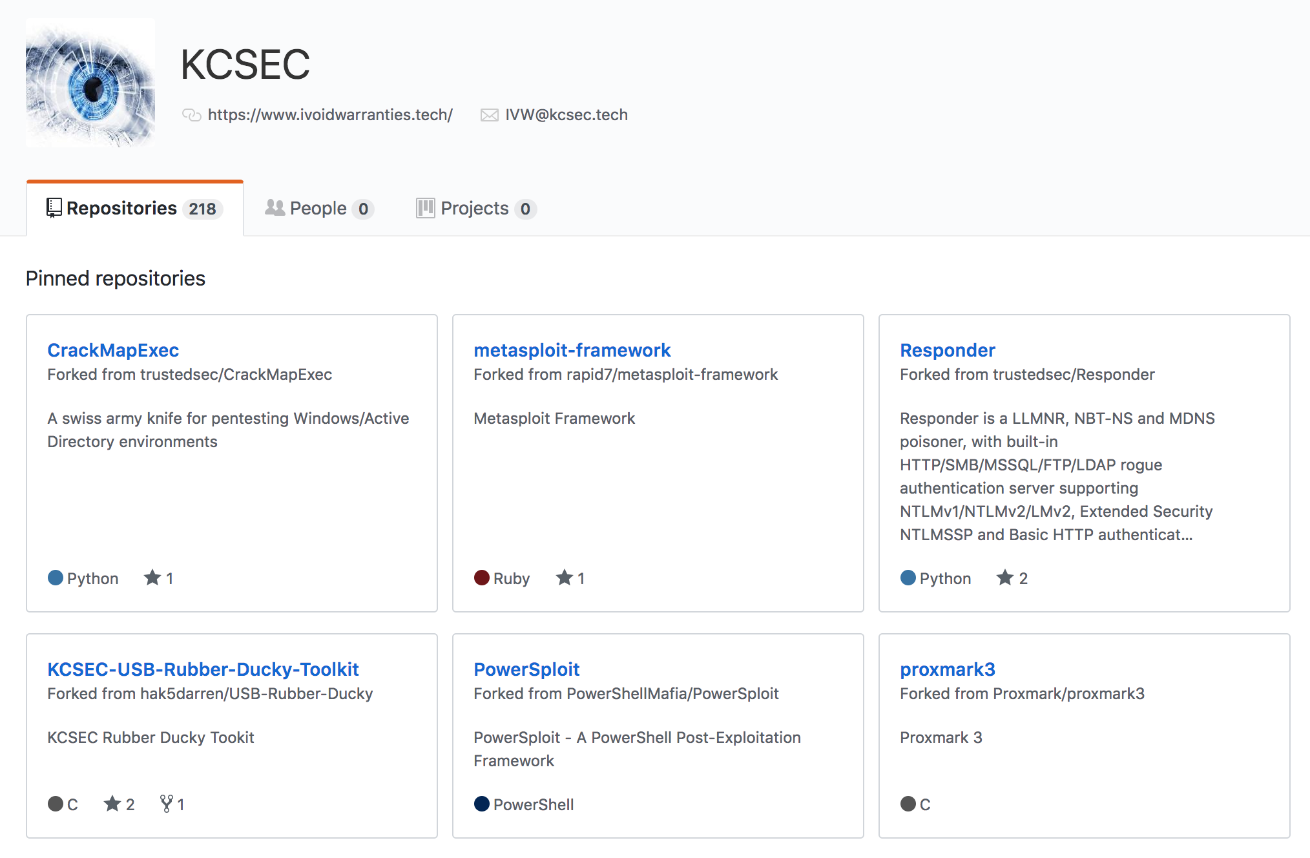Viewport: 1310px width, 858px height.
Task: Click Python language dot on CrackMapExec card
Action: 56,578
